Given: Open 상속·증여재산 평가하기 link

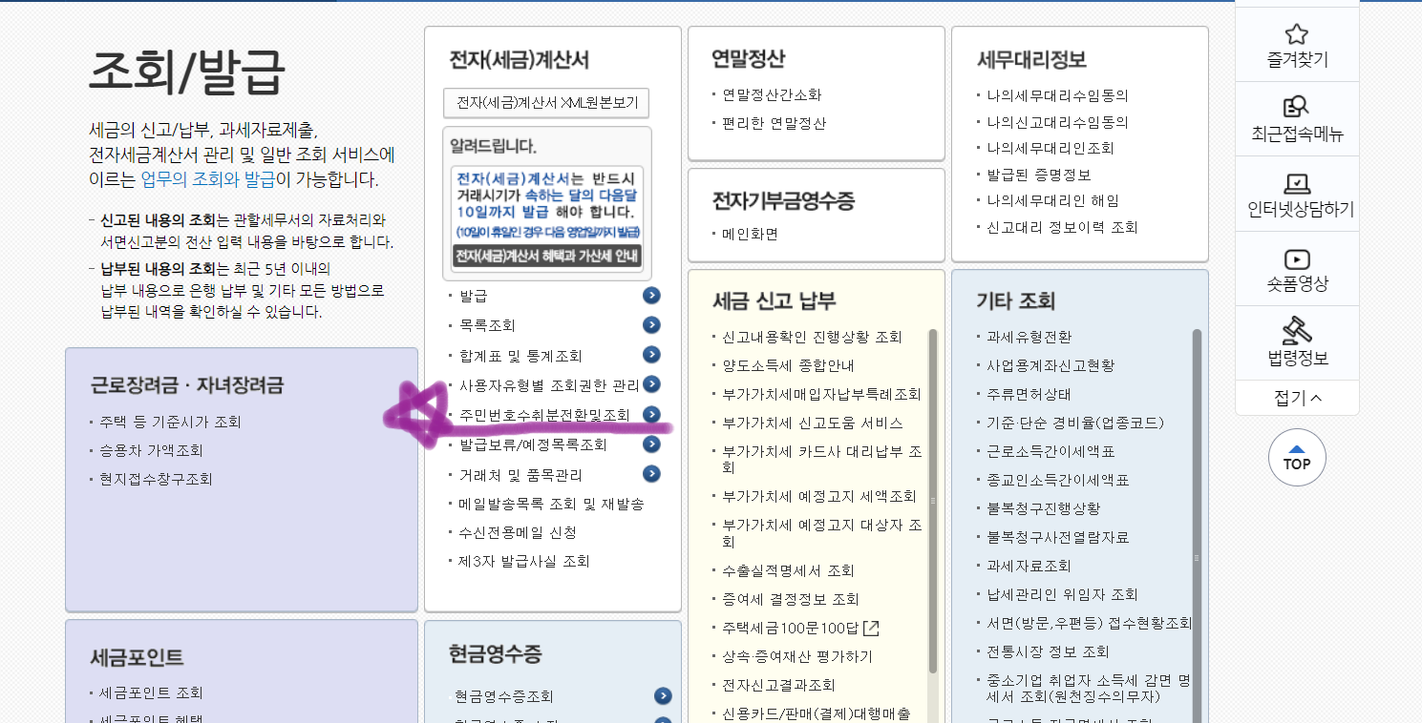Looking at the screenshot, I should pos(797,656).
